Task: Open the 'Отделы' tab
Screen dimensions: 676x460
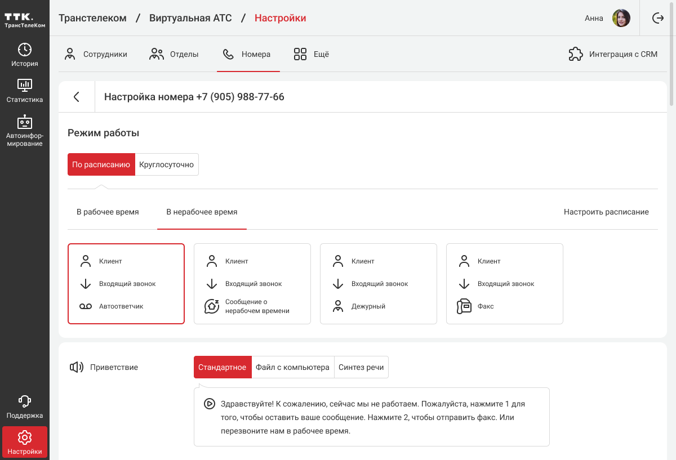Action: pyautogui.click(x=174, y=55)
